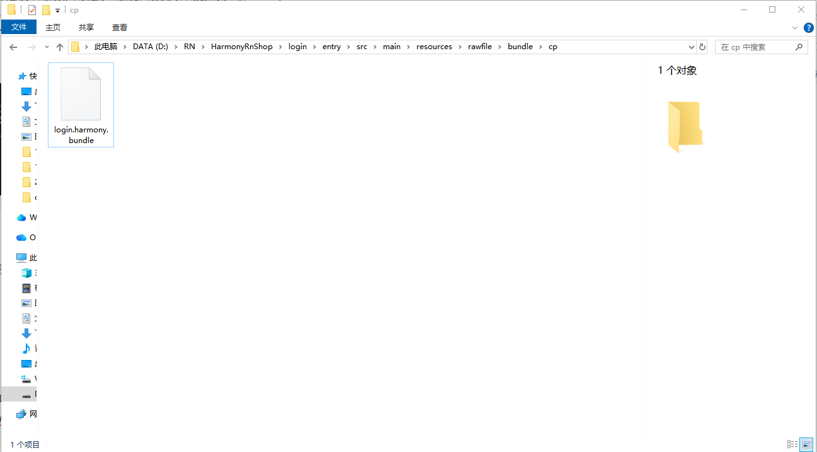Expand the chevron after rawfile
This screenshot has width=817, height=452.
pyautogui.click(x=501, y=47)
